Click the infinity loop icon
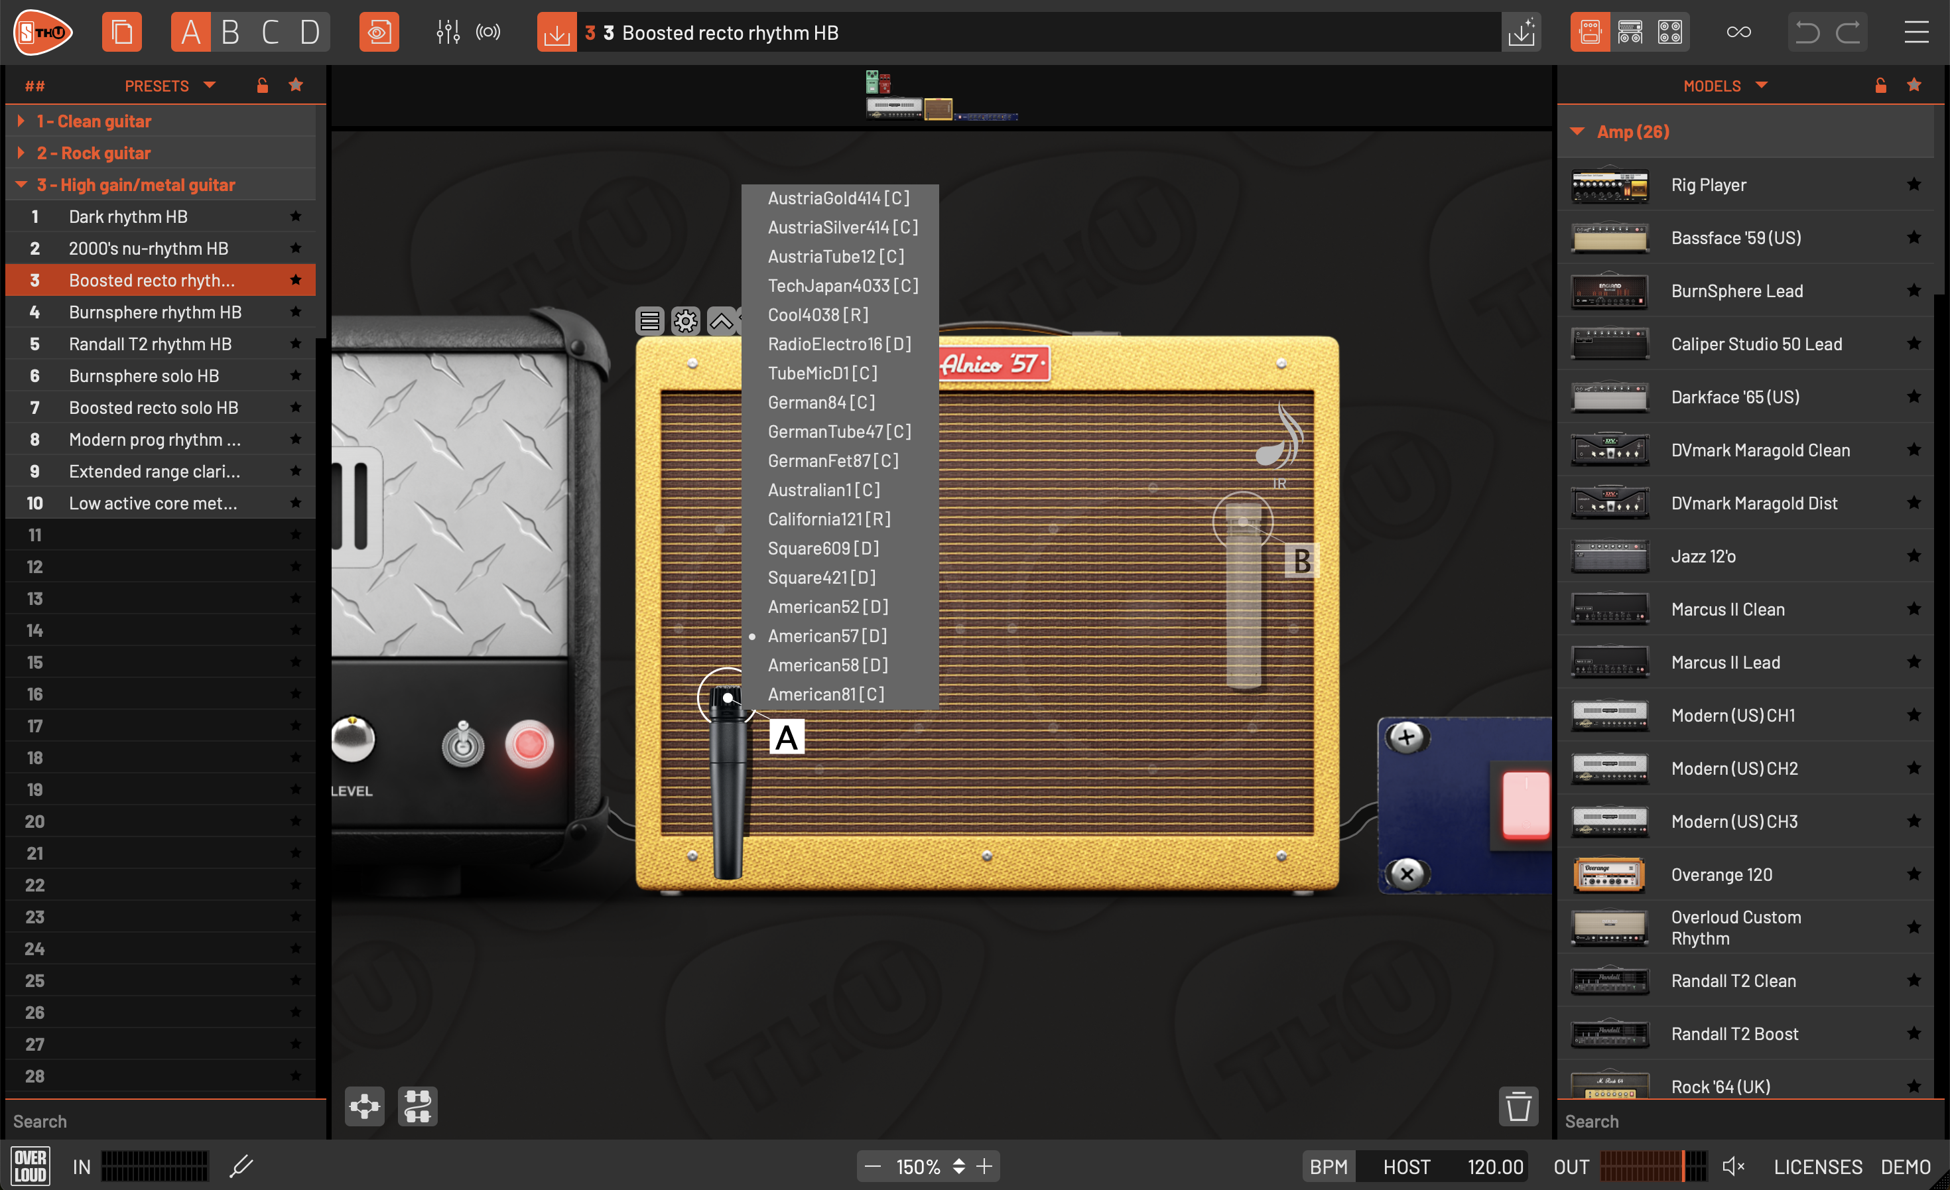Screen dimensions: 1950x1190 [1738, 33]
